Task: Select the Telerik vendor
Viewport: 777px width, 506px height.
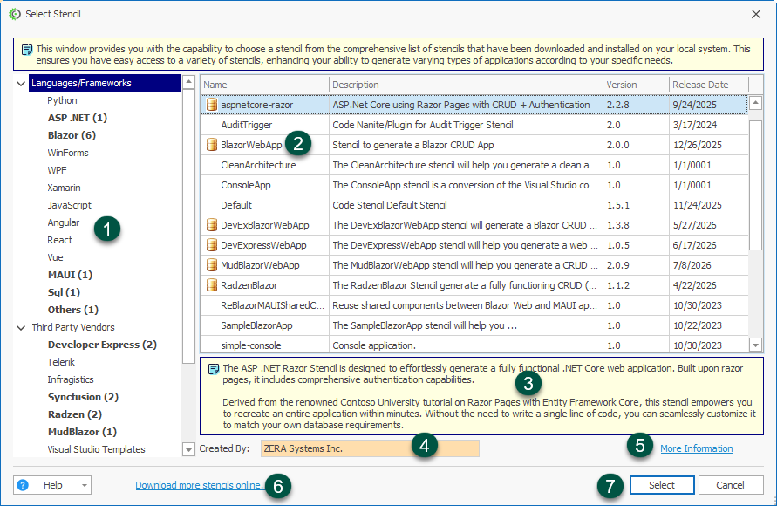Action: point(61,362)
